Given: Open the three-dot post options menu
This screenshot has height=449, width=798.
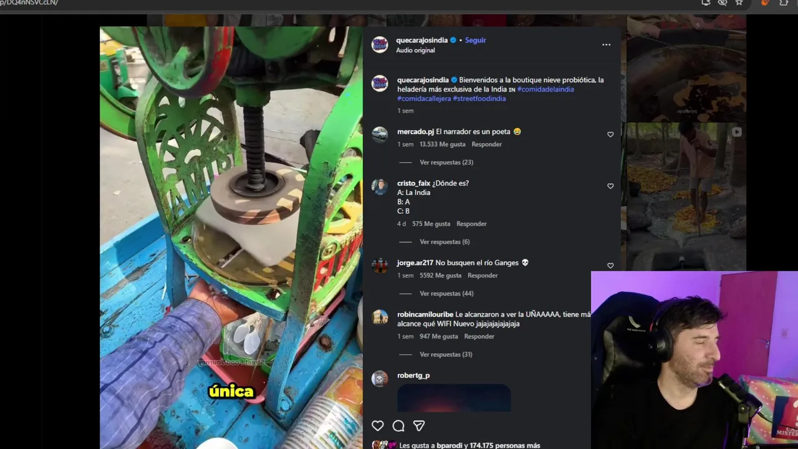Looking at the screenshot, I should click(606, 45).
